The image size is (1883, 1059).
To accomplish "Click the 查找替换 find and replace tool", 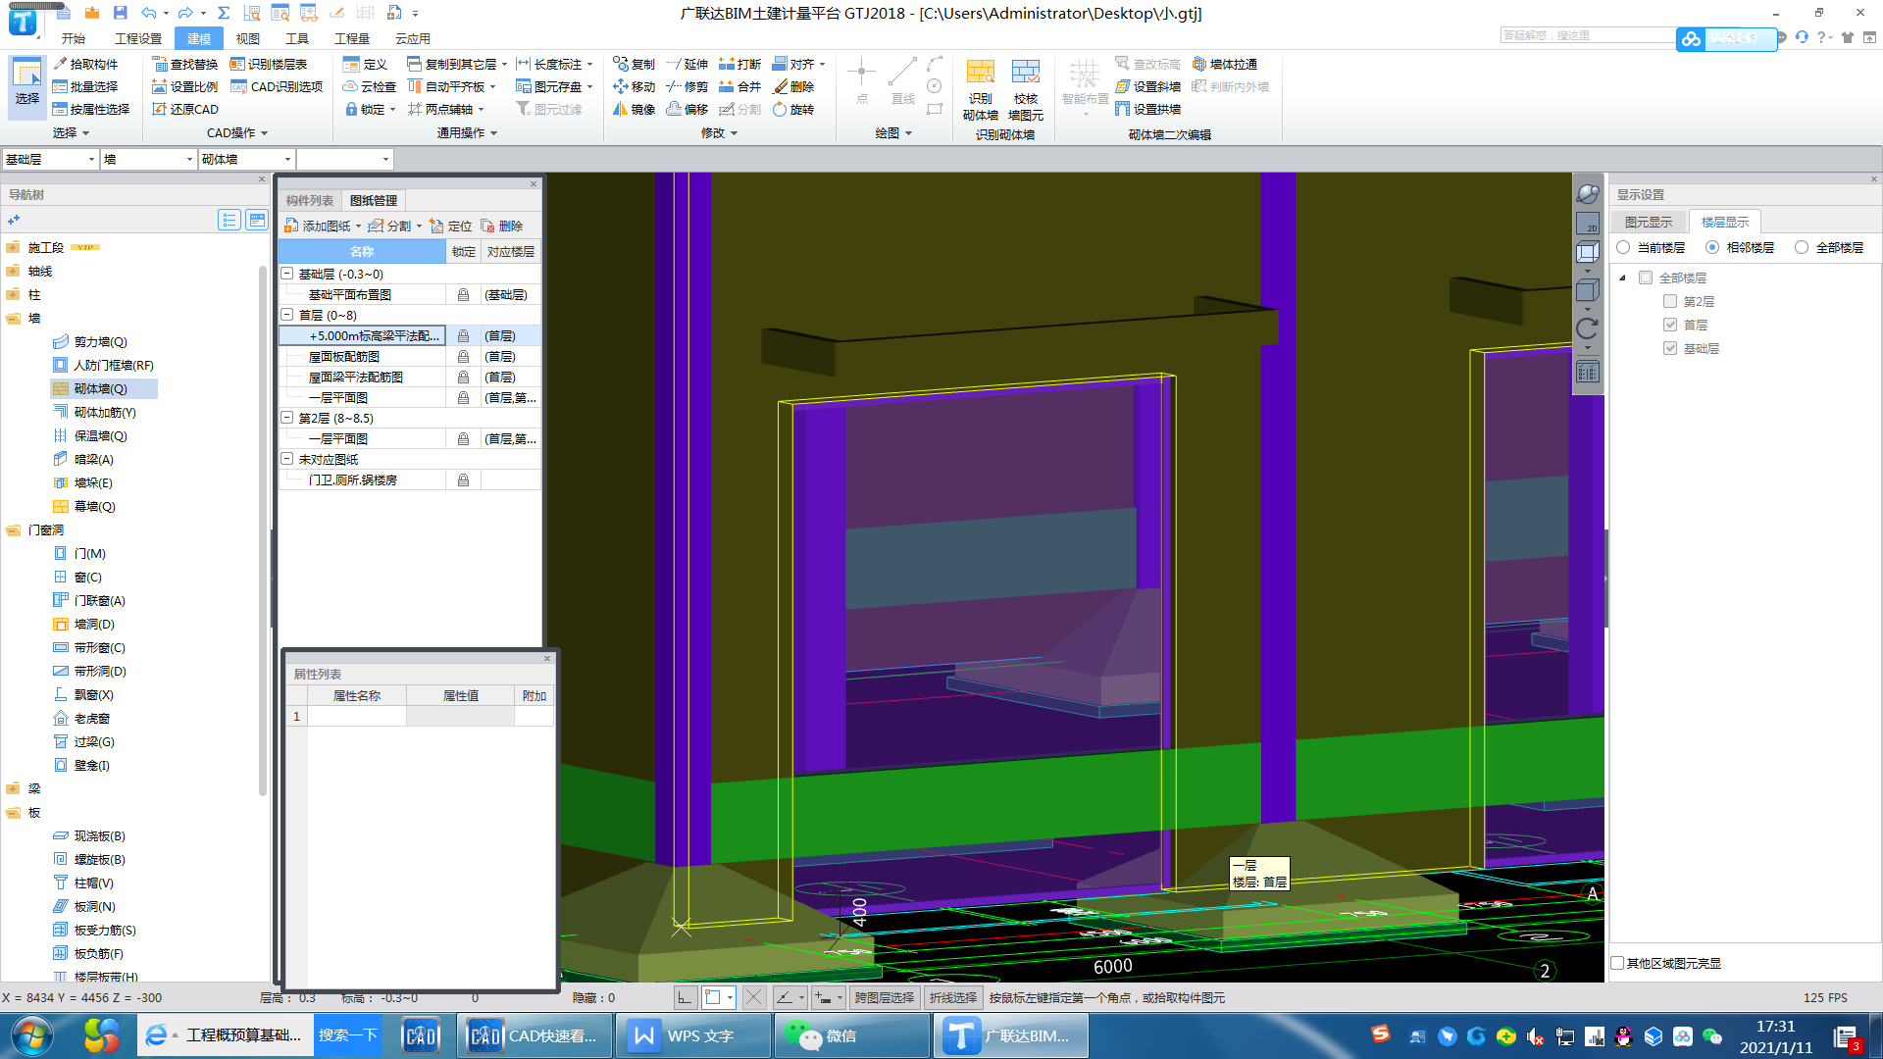I will coord(185,64).
